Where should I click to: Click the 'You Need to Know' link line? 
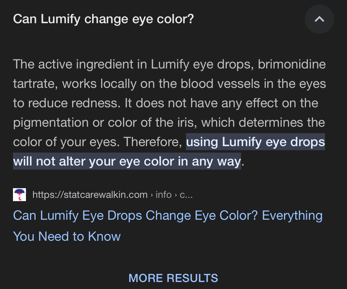(x=67, y=236)
